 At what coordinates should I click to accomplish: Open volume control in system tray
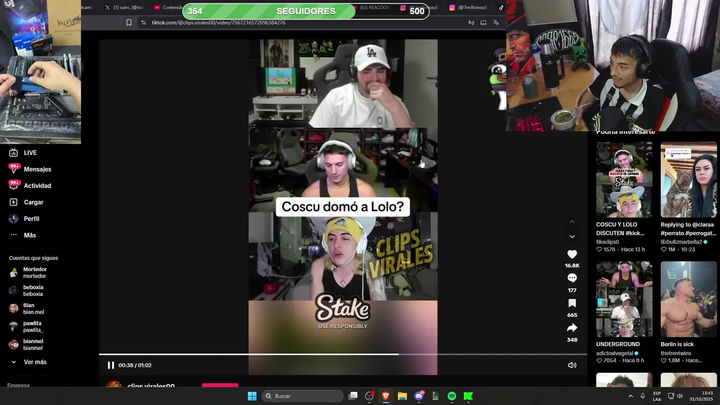679,396
